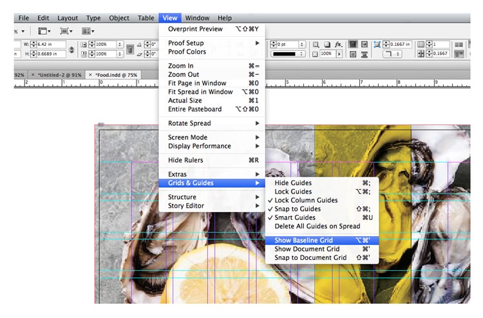Expand the Display Performance submenu
The width and height of the screenshot is (483, 318).
point(212,146)
